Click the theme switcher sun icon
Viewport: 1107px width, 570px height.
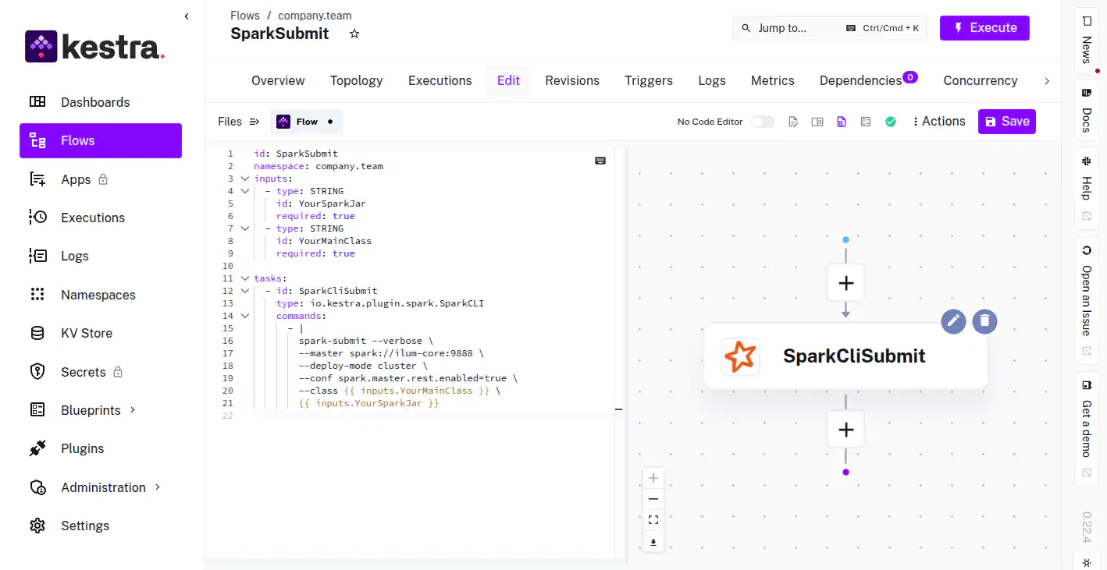[1085, 562]
